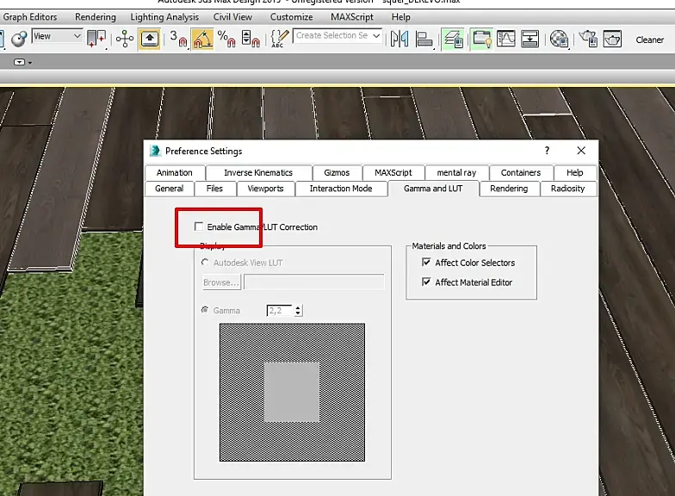The width and height of the screenshot is (675, 496).
Task: Open the Layer Manager
Action: click(453, 40)
